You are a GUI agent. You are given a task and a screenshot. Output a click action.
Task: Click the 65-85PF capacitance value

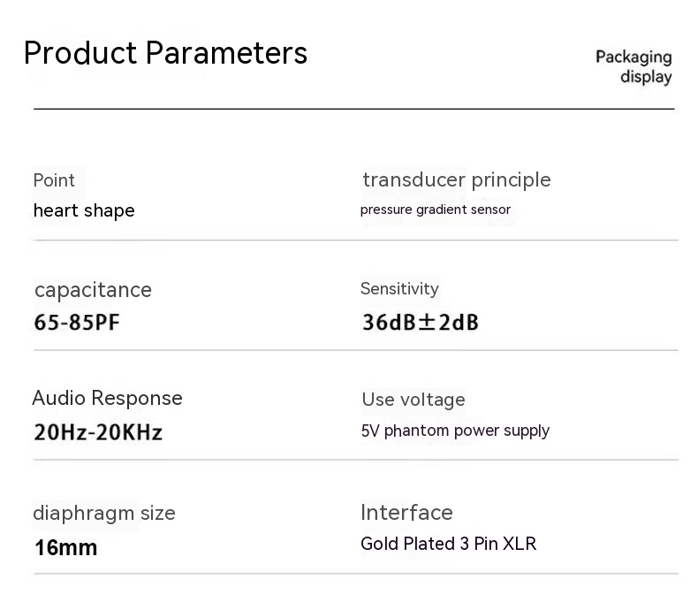pos(77,322)
